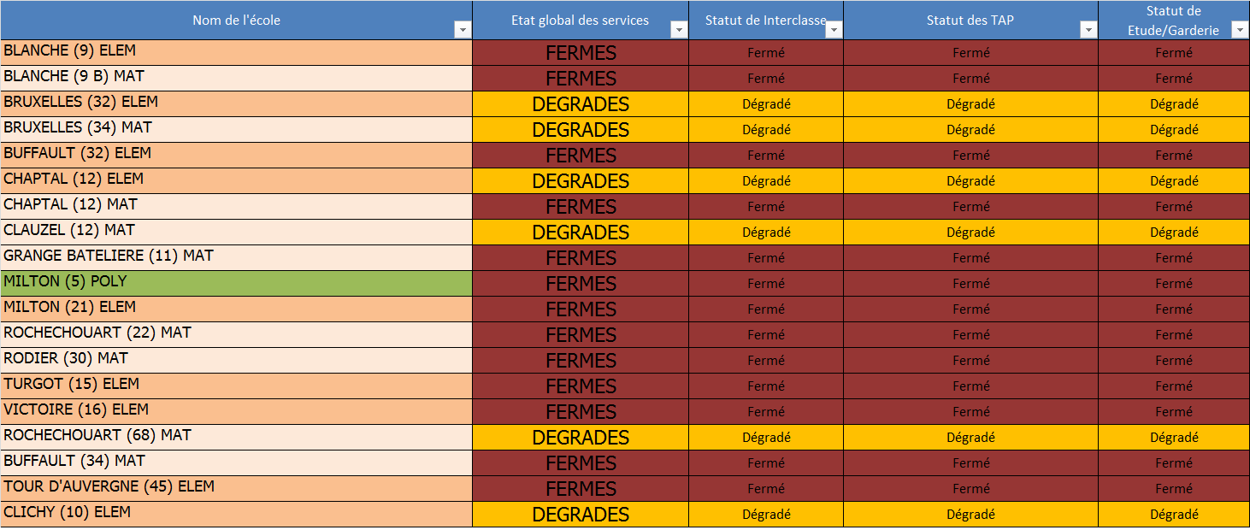Select the CLICHY (10) ELEM row name
The height and width of the screenshot is (530, 1250).
coord(237,515)
